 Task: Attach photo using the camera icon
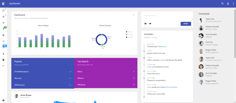click(145, 24)
